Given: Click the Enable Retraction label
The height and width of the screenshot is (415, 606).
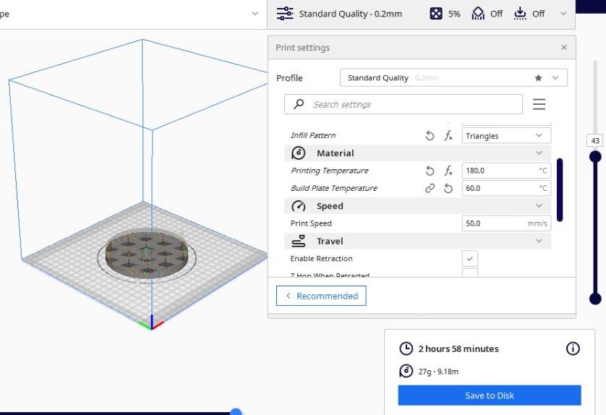Looking at the screenshot, I should [x=321, y=259].
